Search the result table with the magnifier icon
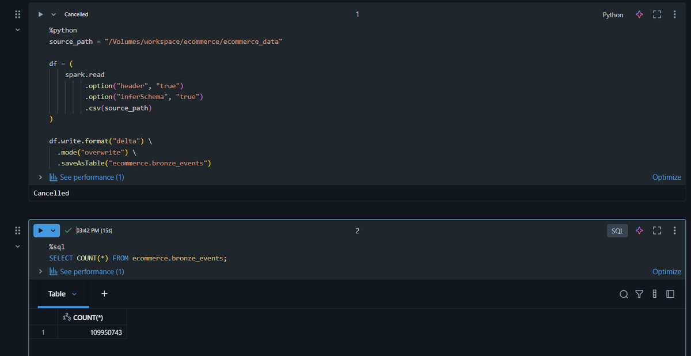This screenshot has width=691, height=356. [x=624, y=294]
